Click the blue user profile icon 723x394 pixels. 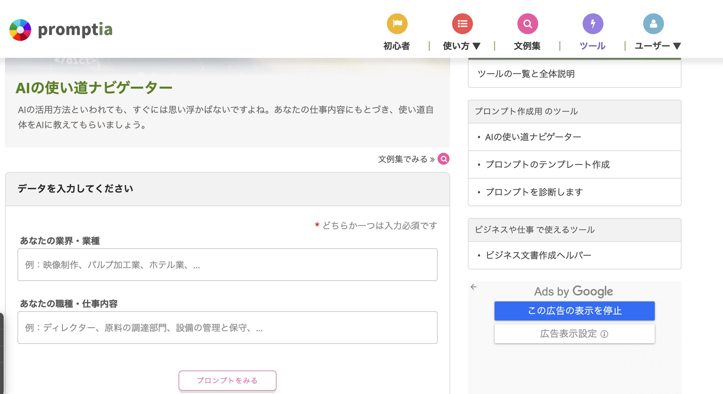(x=653, y=24)
